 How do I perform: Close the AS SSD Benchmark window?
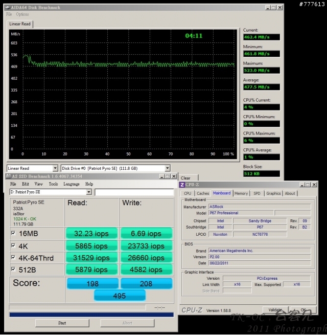(x=174, y=176)
